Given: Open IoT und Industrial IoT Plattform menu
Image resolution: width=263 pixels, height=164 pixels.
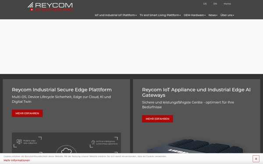Looking at the screenshot, I should 116,15.
